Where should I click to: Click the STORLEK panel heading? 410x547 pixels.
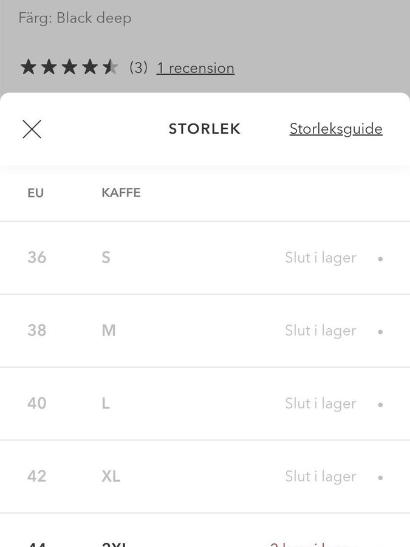click(x=205, y=129)
